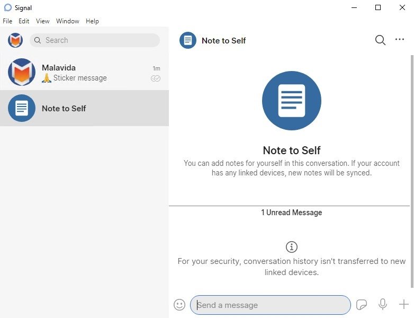
Task: Click the Note to Self title in the chat header
Action: tap(223, 40)
